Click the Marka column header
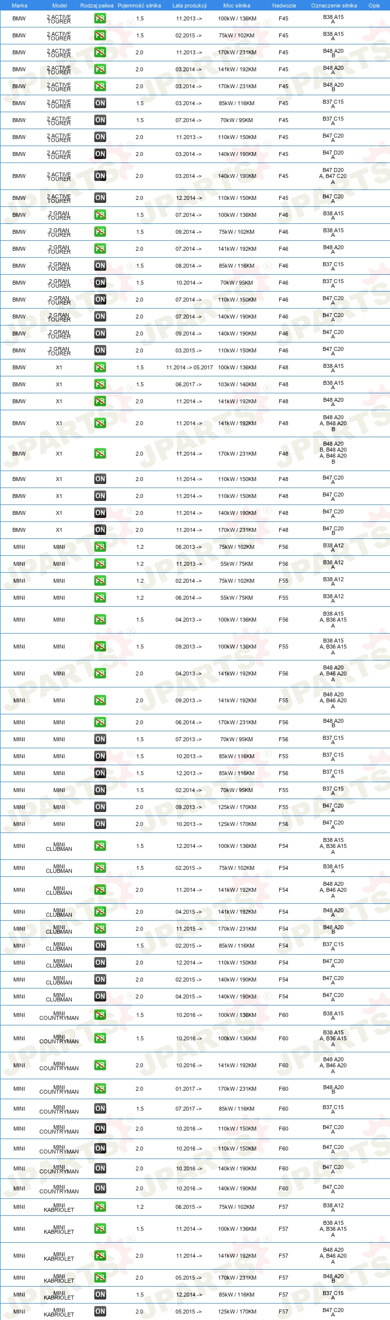The image size is (390, 1320). click(19, 5)
